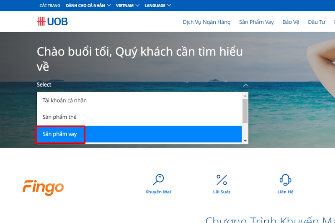The height and width of the screenshot is (223, 335).
Task: Click the Khuyến Mại link text
Action: (x=158, y=192)
